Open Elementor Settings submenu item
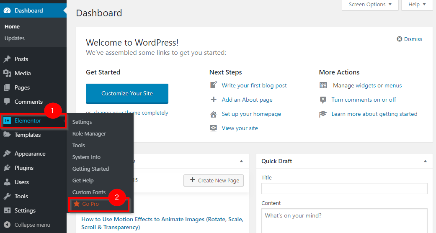 pos(82,122)
